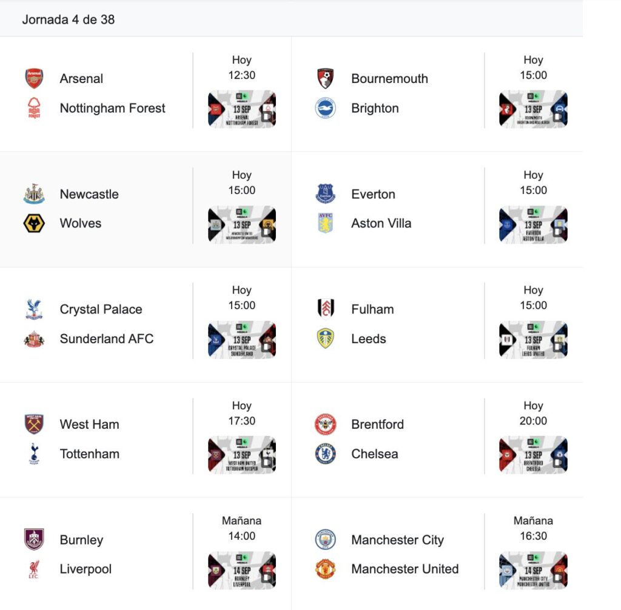Click the Crystal Palace team name
Viewport: 621px width, 610px height.
click(101, 309)
